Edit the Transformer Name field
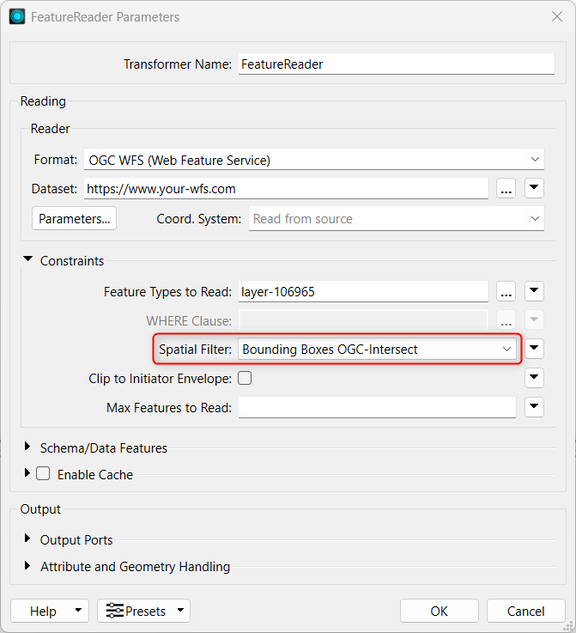Image resolution: width=576 pixels, height=633 pixels. coord(396,64)
